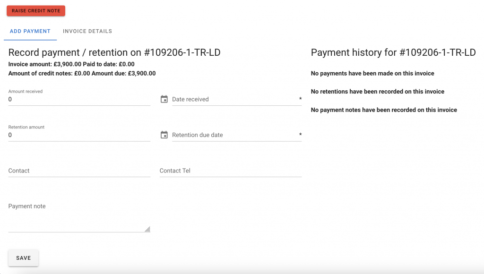
Task: Select the Add Payment tab
Action: 30,31
